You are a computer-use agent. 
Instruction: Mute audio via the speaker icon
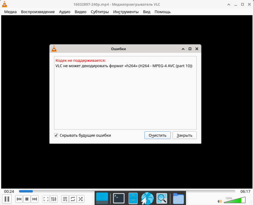click(219, 201)
